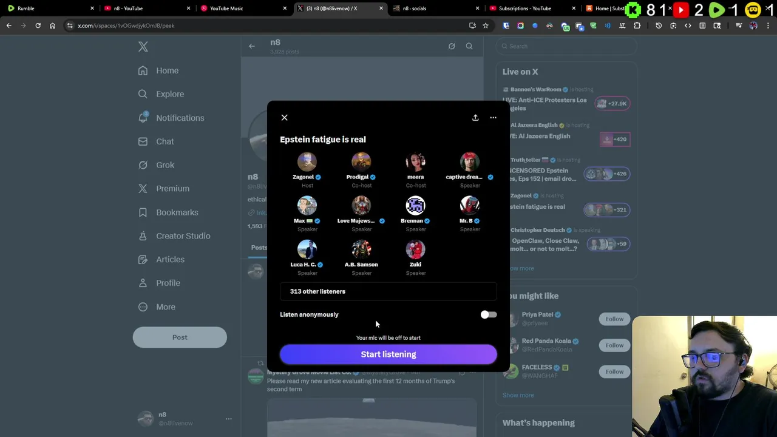Select co-host Prodigal's avatar
This screenshot has width=777, height=437.
[361, 161]
